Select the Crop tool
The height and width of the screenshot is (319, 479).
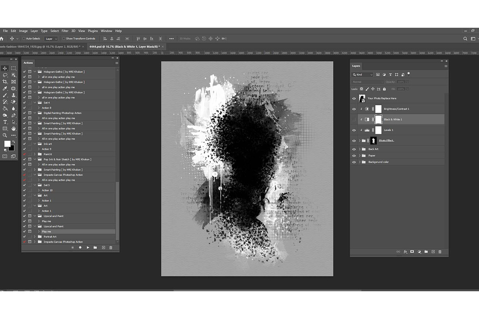coord(5,82)
